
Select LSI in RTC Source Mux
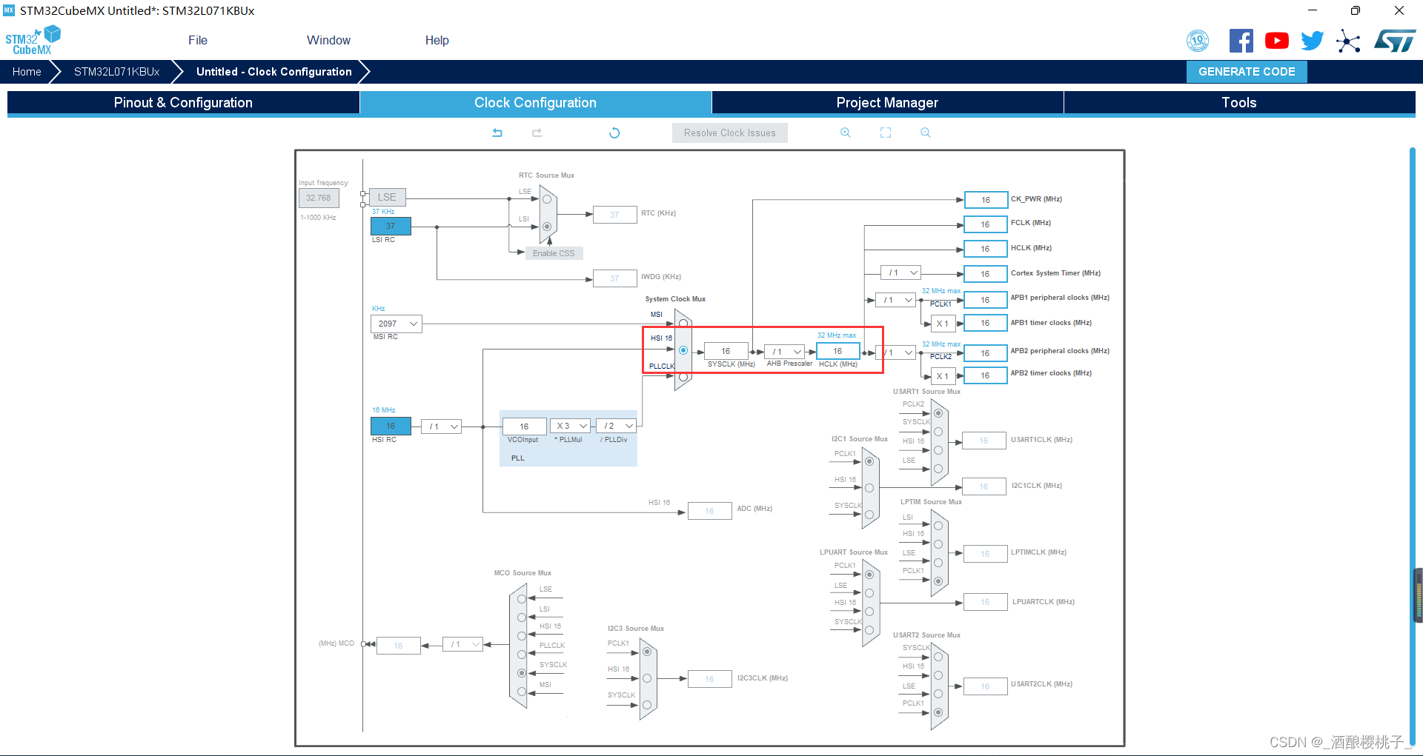coord(547,227)
